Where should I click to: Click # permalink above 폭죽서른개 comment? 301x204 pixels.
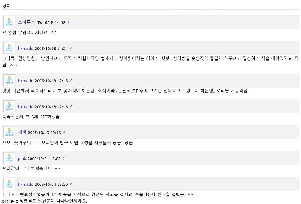pyautogui.click(x=71, y=106)
